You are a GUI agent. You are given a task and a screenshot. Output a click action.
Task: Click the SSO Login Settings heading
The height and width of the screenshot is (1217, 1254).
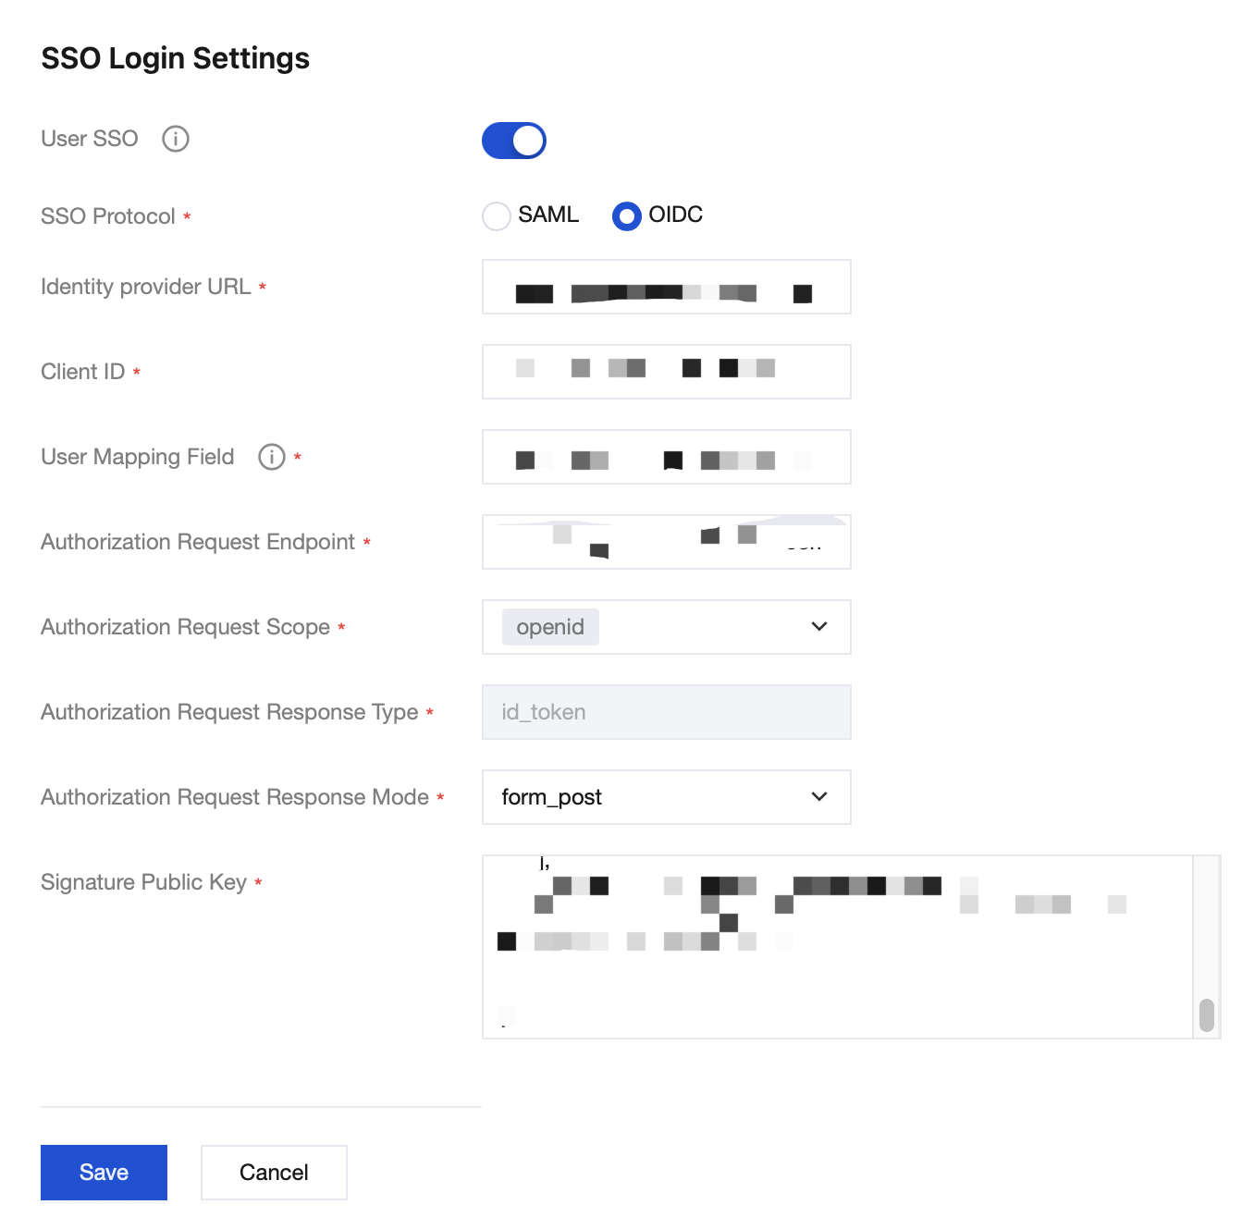point(176,58)
